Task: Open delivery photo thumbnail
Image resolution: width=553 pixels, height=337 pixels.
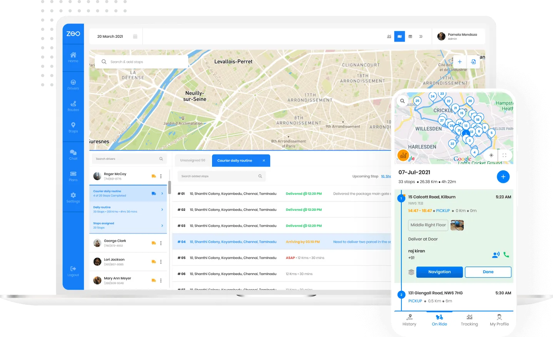Action: tap(457, 225)
